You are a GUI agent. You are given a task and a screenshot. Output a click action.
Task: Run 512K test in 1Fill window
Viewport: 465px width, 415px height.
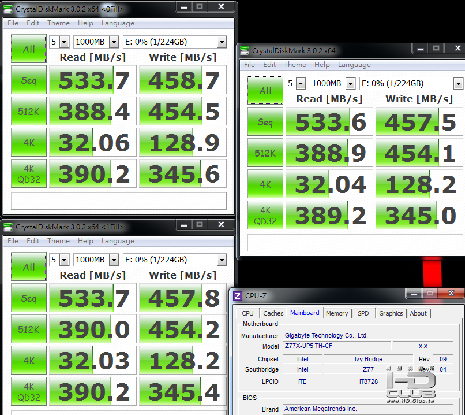(29, 329)
